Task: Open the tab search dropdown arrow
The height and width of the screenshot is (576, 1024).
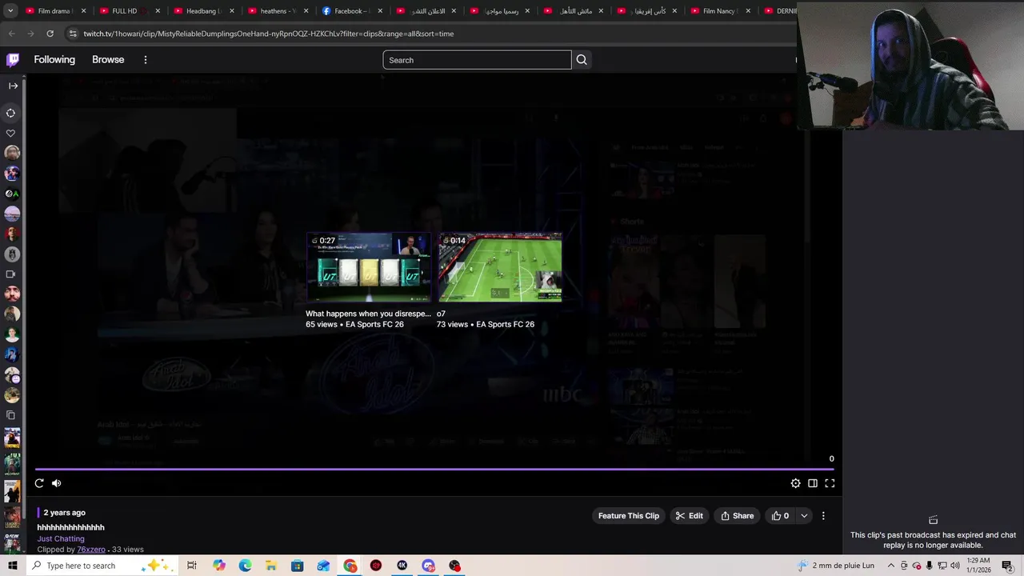Action: pyautogui.click(x=12, y=11)
